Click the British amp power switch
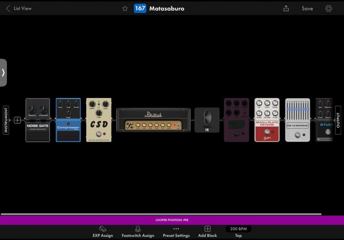The image size is (344, 240). 178,125
